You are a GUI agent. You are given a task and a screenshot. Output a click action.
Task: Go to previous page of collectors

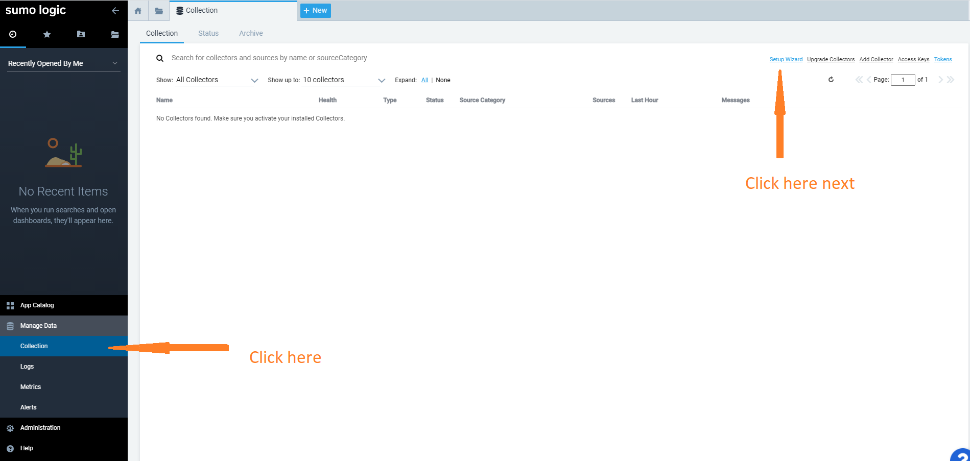tap(869, 80)
